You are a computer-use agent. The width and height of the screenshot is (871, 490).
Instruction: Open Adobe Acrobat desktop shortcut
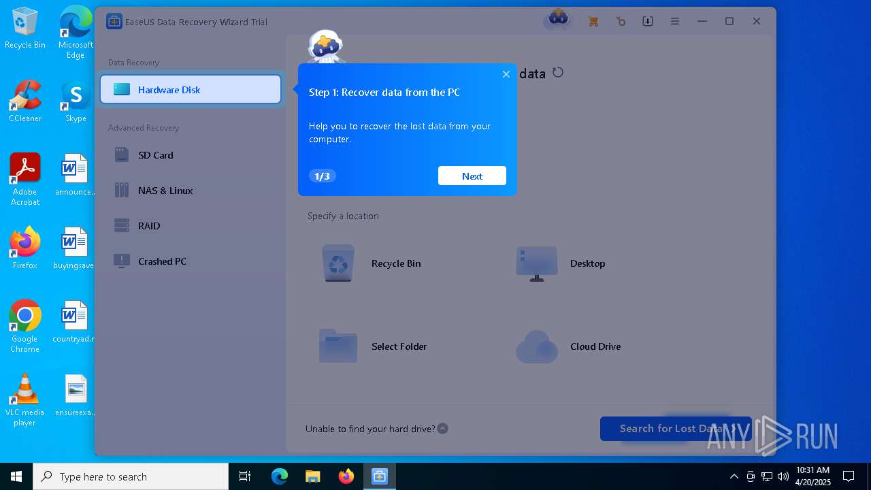point(25,180)
